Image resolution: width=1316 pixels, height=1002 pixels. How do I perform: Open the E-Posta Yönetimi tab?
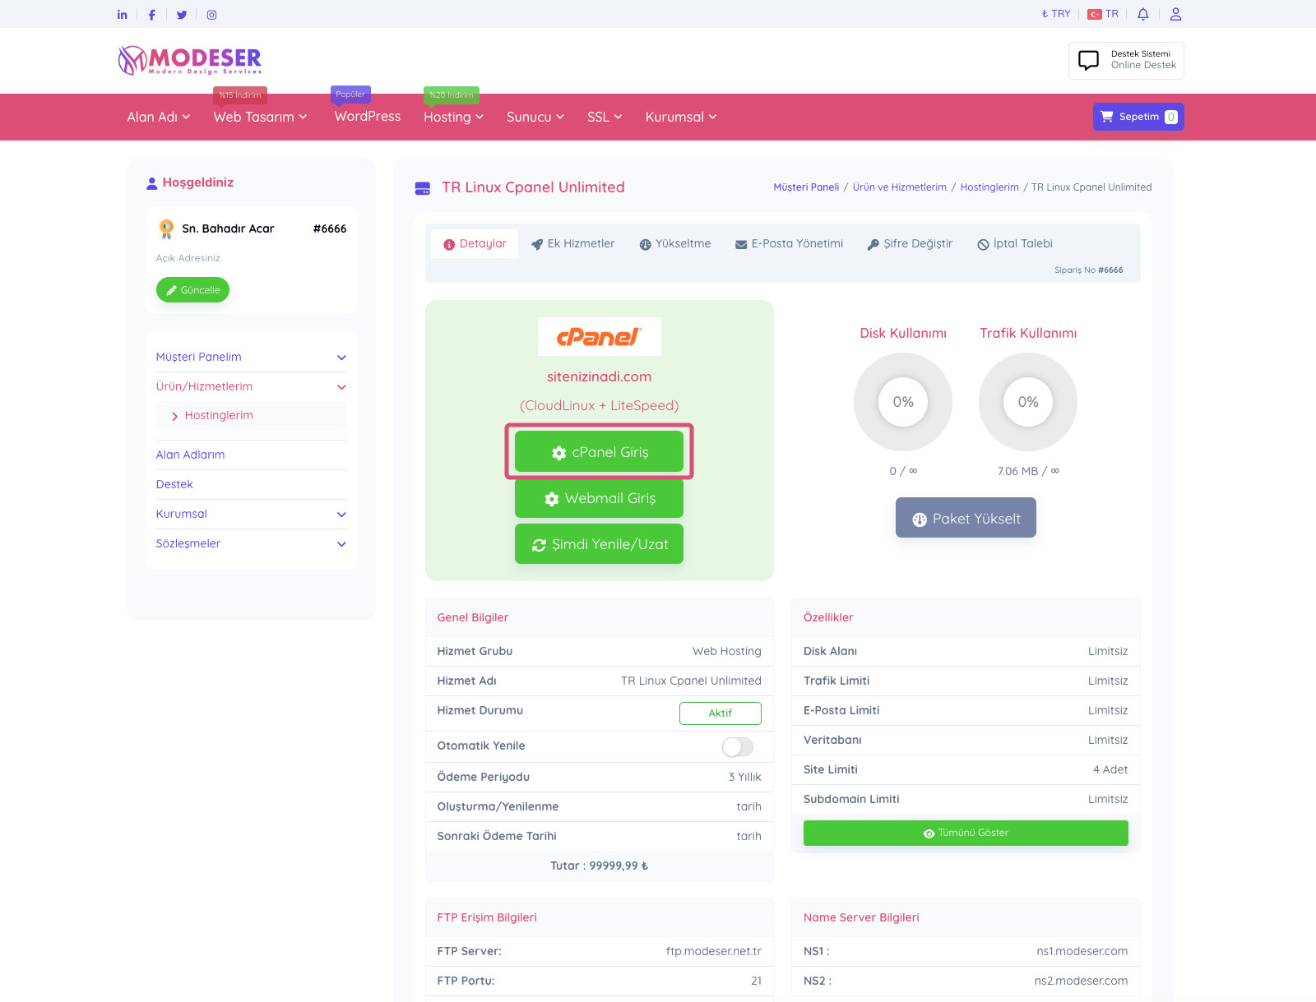[789, 243]
